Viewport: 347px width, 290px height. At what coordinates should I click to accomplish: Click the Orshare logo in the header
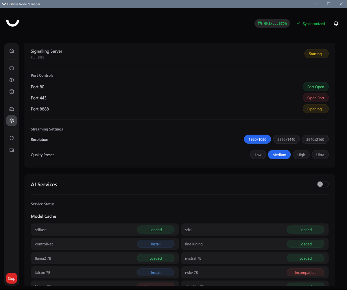click(x=13, y=23)
